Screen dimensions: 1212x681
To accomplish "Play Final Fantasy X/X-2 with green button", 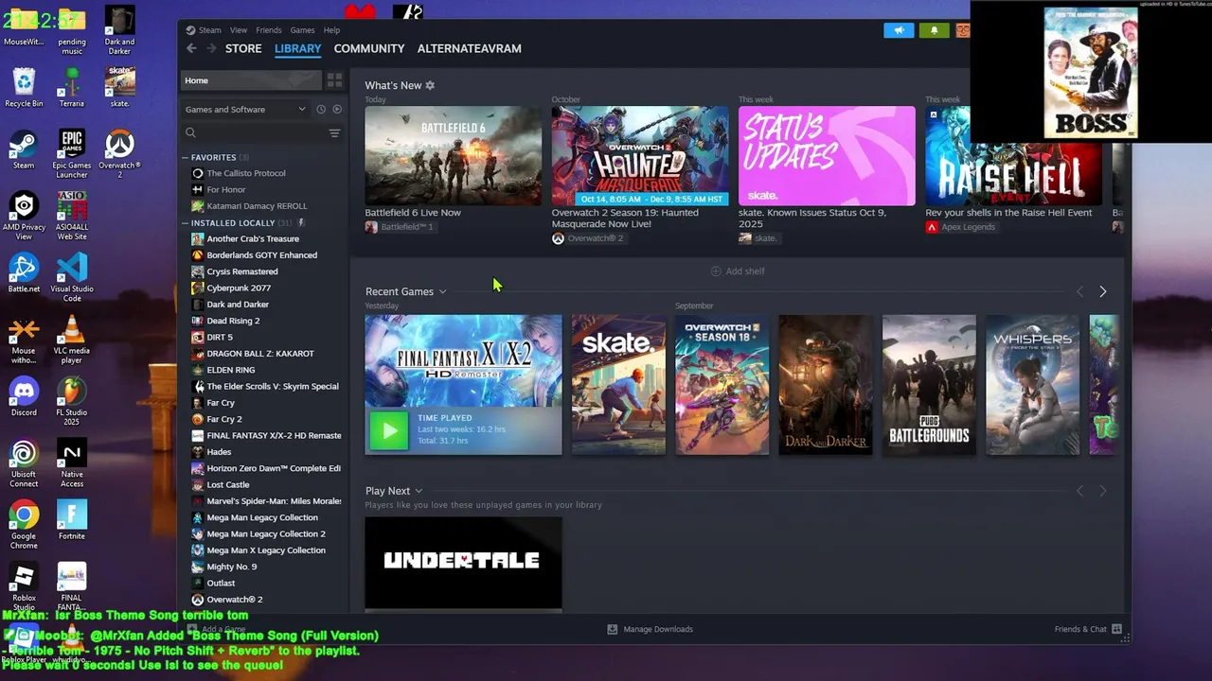I will 388,431.
